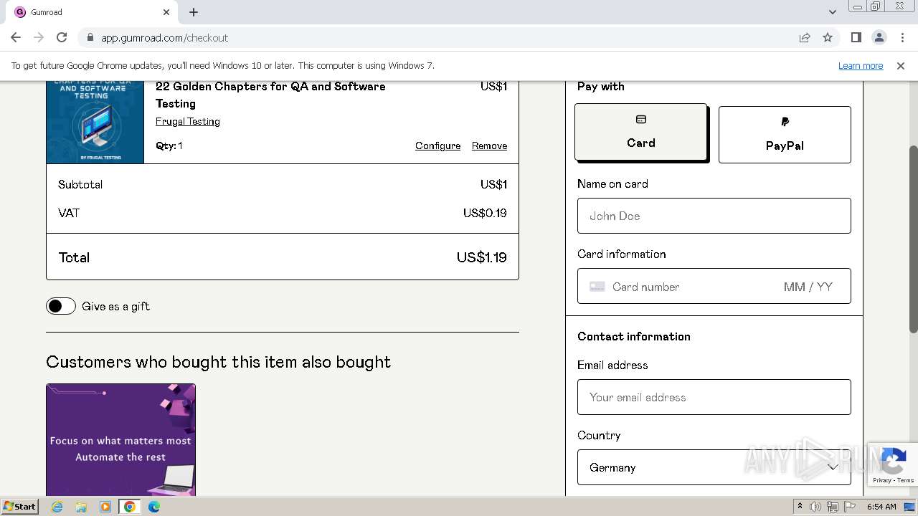
Task: Open the Chrome side panel icon
Action: click(856, 37)
